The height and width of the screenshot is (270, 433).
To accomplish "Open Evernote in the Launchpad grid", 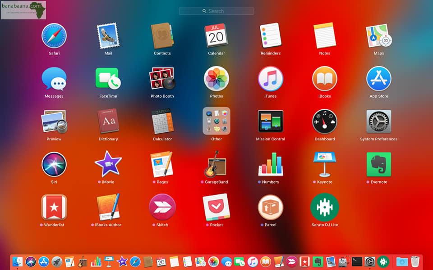I will 378,165.
